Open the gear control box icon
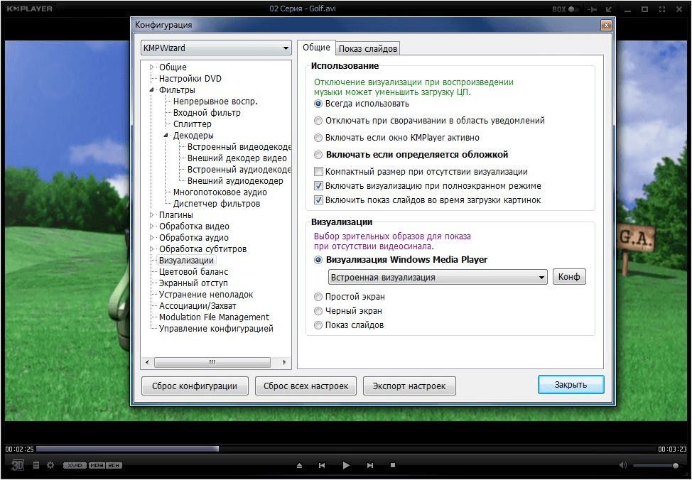Screen dimensions: 692x480 pos(50,465)
